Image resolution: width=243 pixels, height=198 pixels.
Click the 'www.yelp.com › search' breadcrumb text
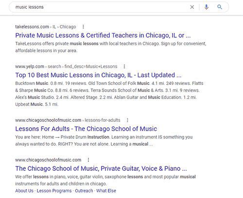point(66,66)
